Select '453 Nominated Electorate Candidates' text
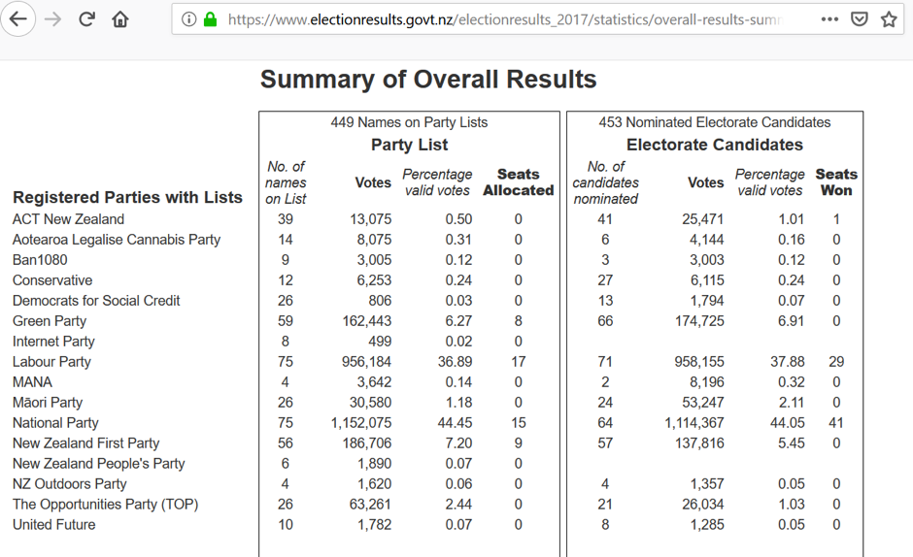 (x=715, y=122)
